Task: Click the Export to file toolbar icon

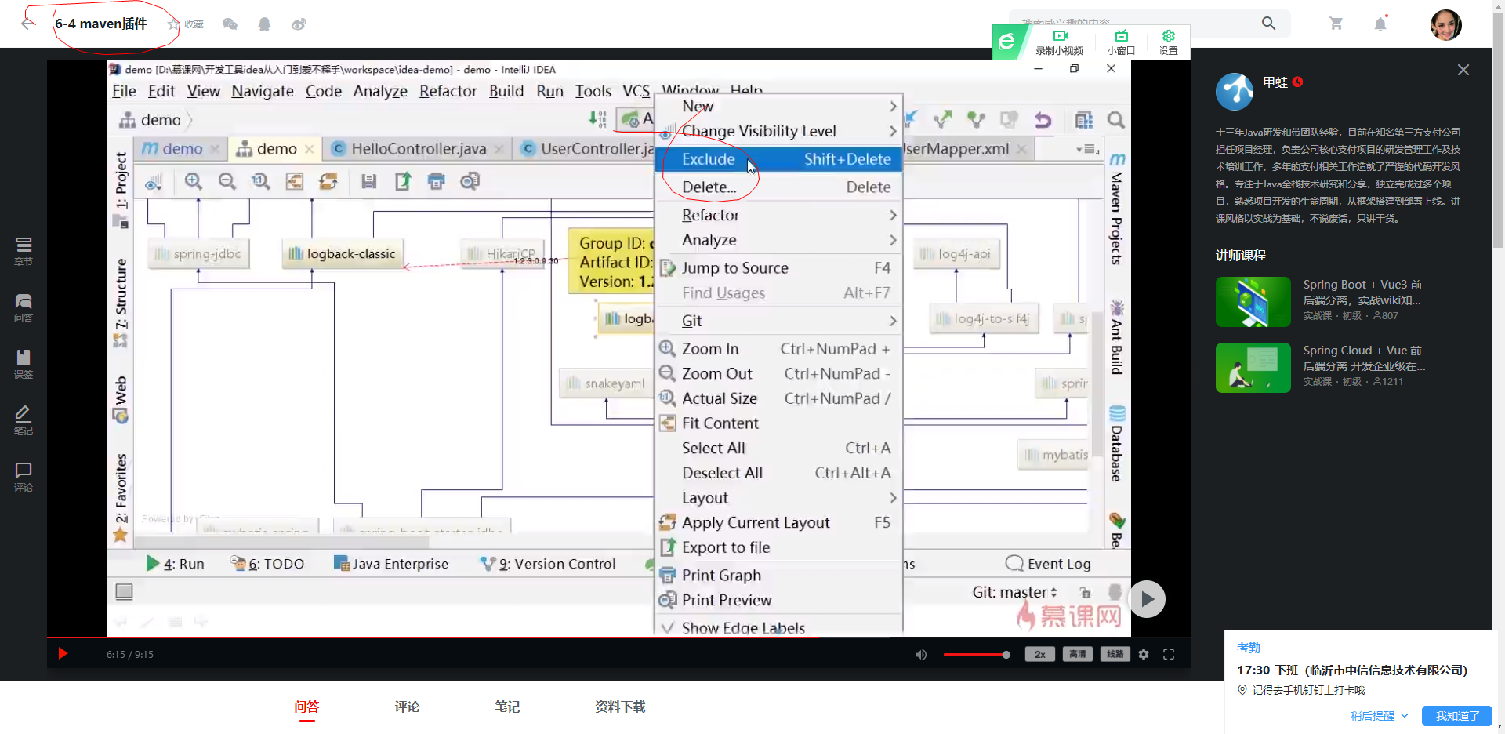Action: coord(403,181)
